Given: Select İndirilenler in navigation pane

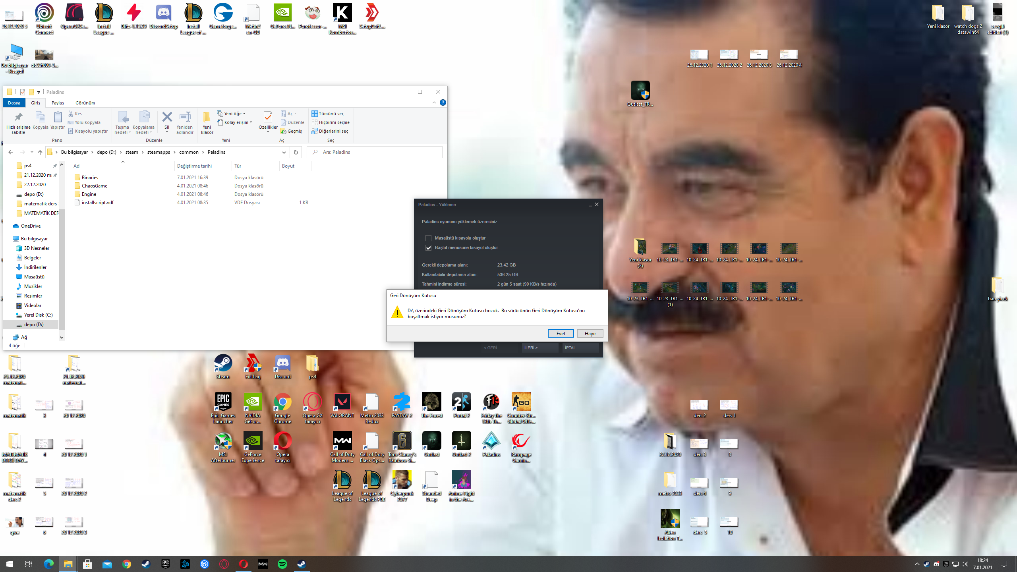Looking at the screenshot, I should tap(35, 267).
